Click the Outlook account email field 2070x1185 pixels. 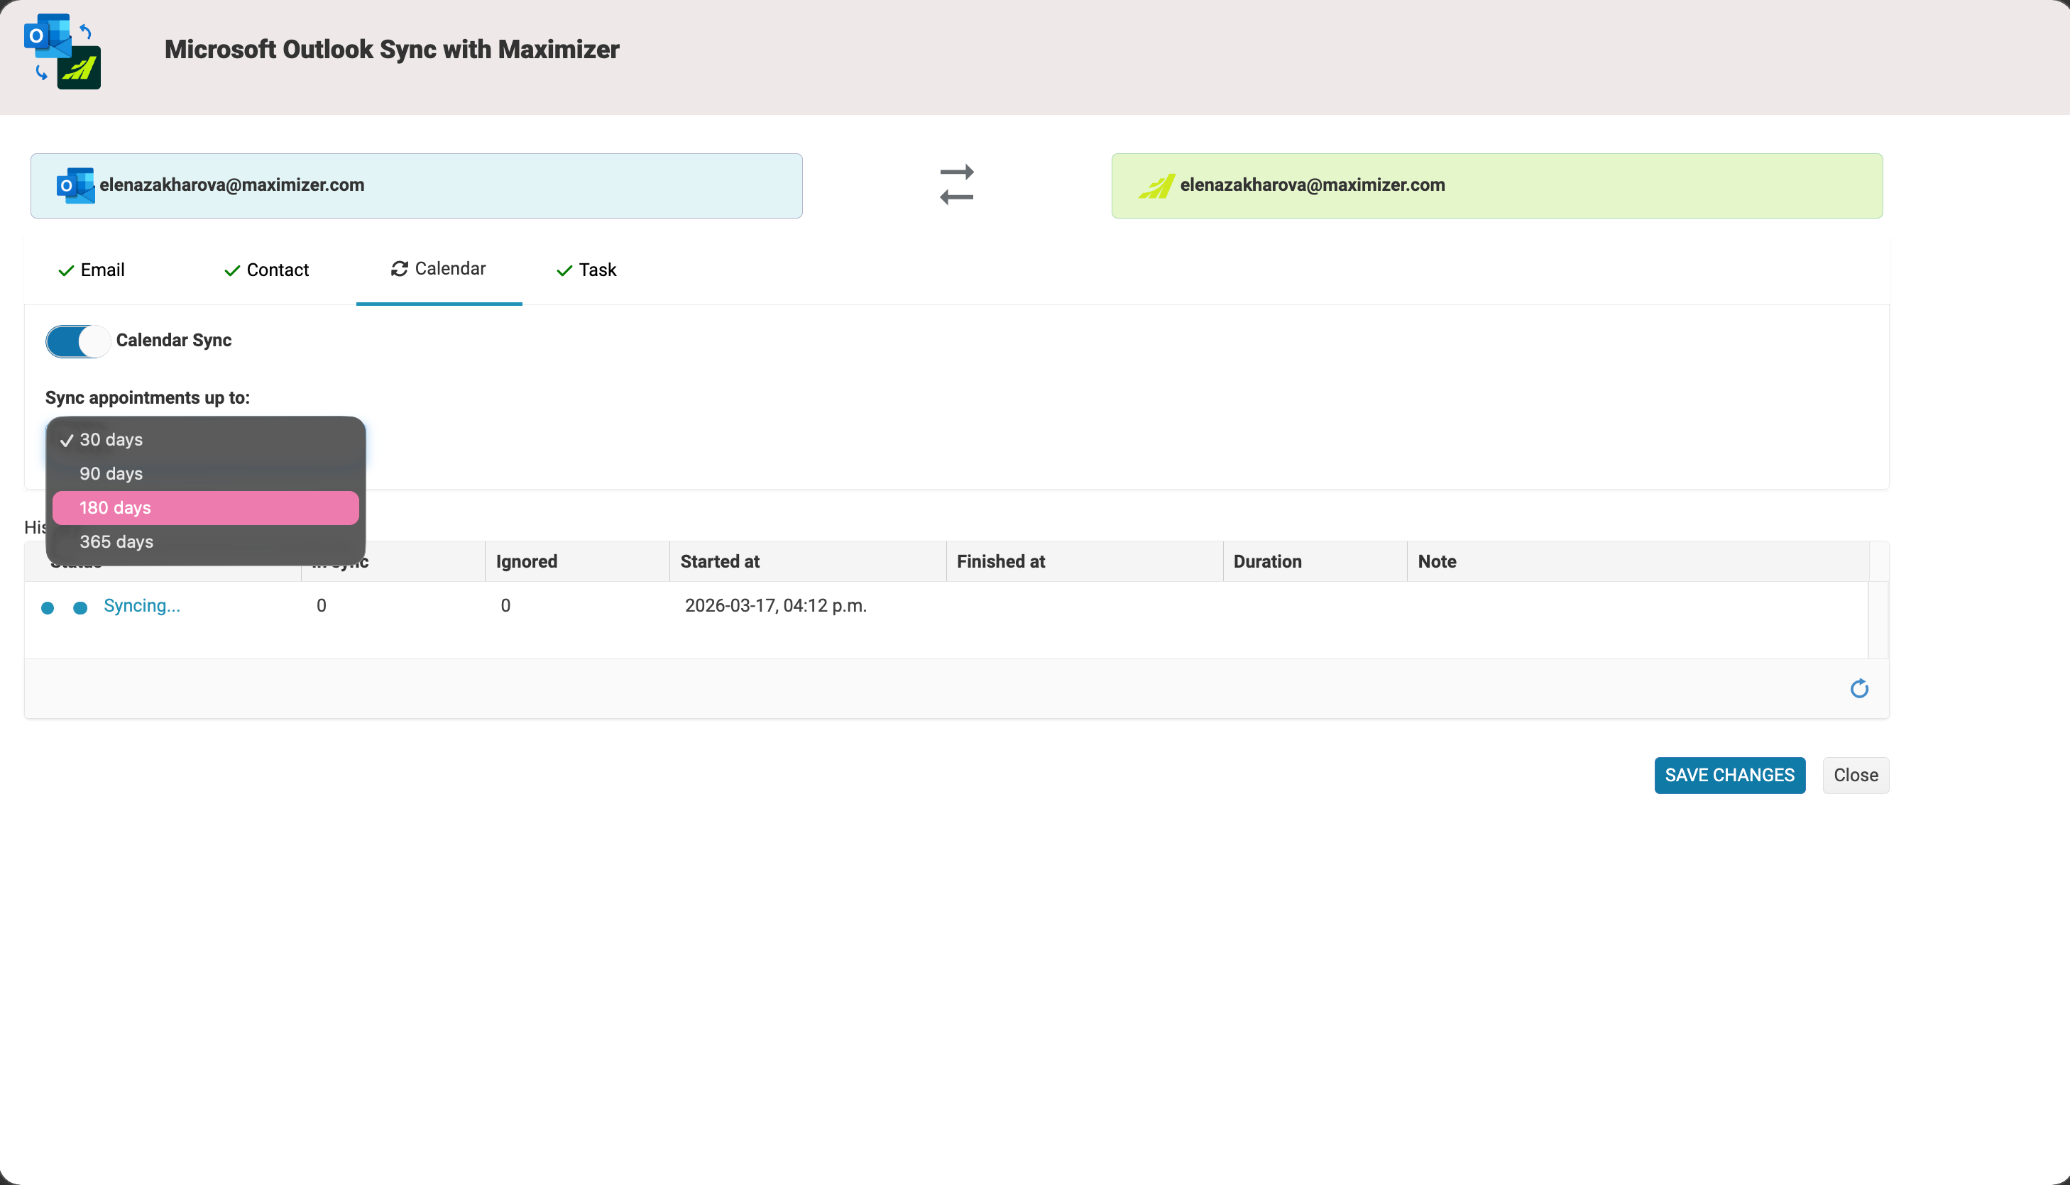(417, 186)
